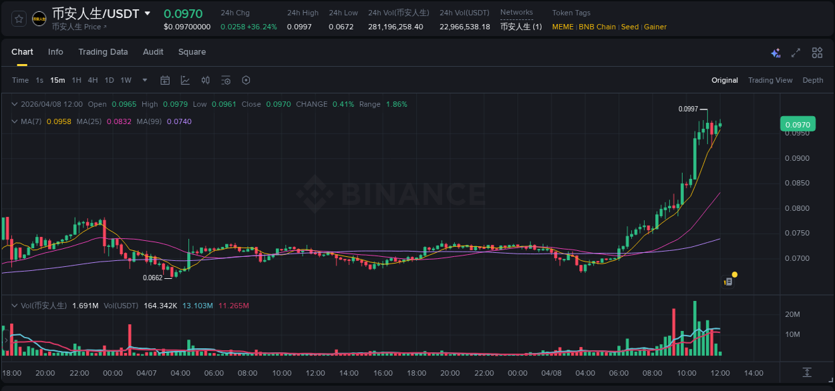This screenshot has height=391, width=835.
Task: Switch to the Trading Data tab
Action: point(103,52)
